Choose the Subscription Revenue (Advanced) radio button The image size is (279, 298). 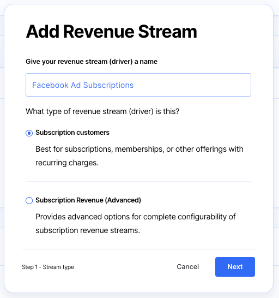point(29,200)
